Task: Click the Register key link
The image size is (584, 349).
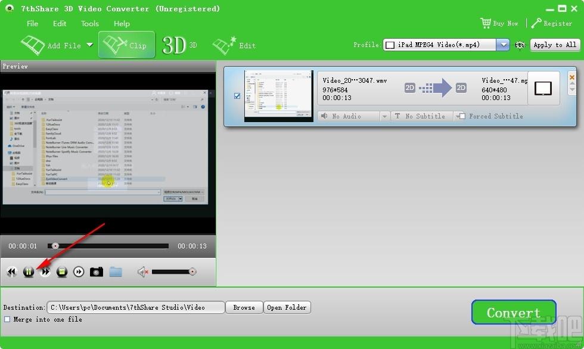Action: (x=552, y=23)
